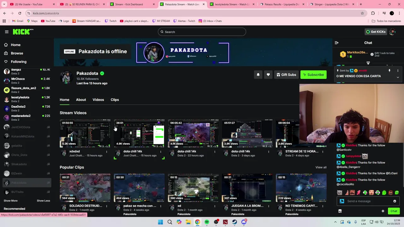Open Steam from the taskbar
Screen dimensions: 404x227
click(235, 222)
